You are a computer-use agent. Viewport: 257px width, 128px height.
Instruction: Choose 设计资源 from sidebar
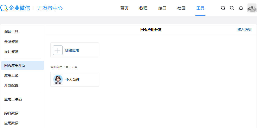pos(11,51)
